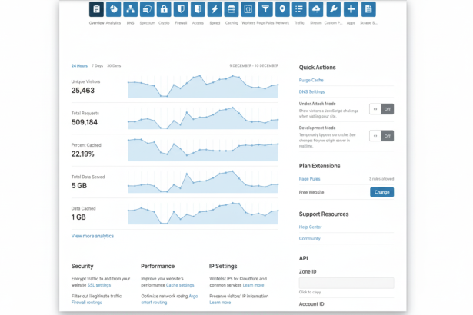Image resolution: width=473 pixels, height=315 pixels.
Task: Click Learn more about whitelisting IPs
Action: point(253,285)
